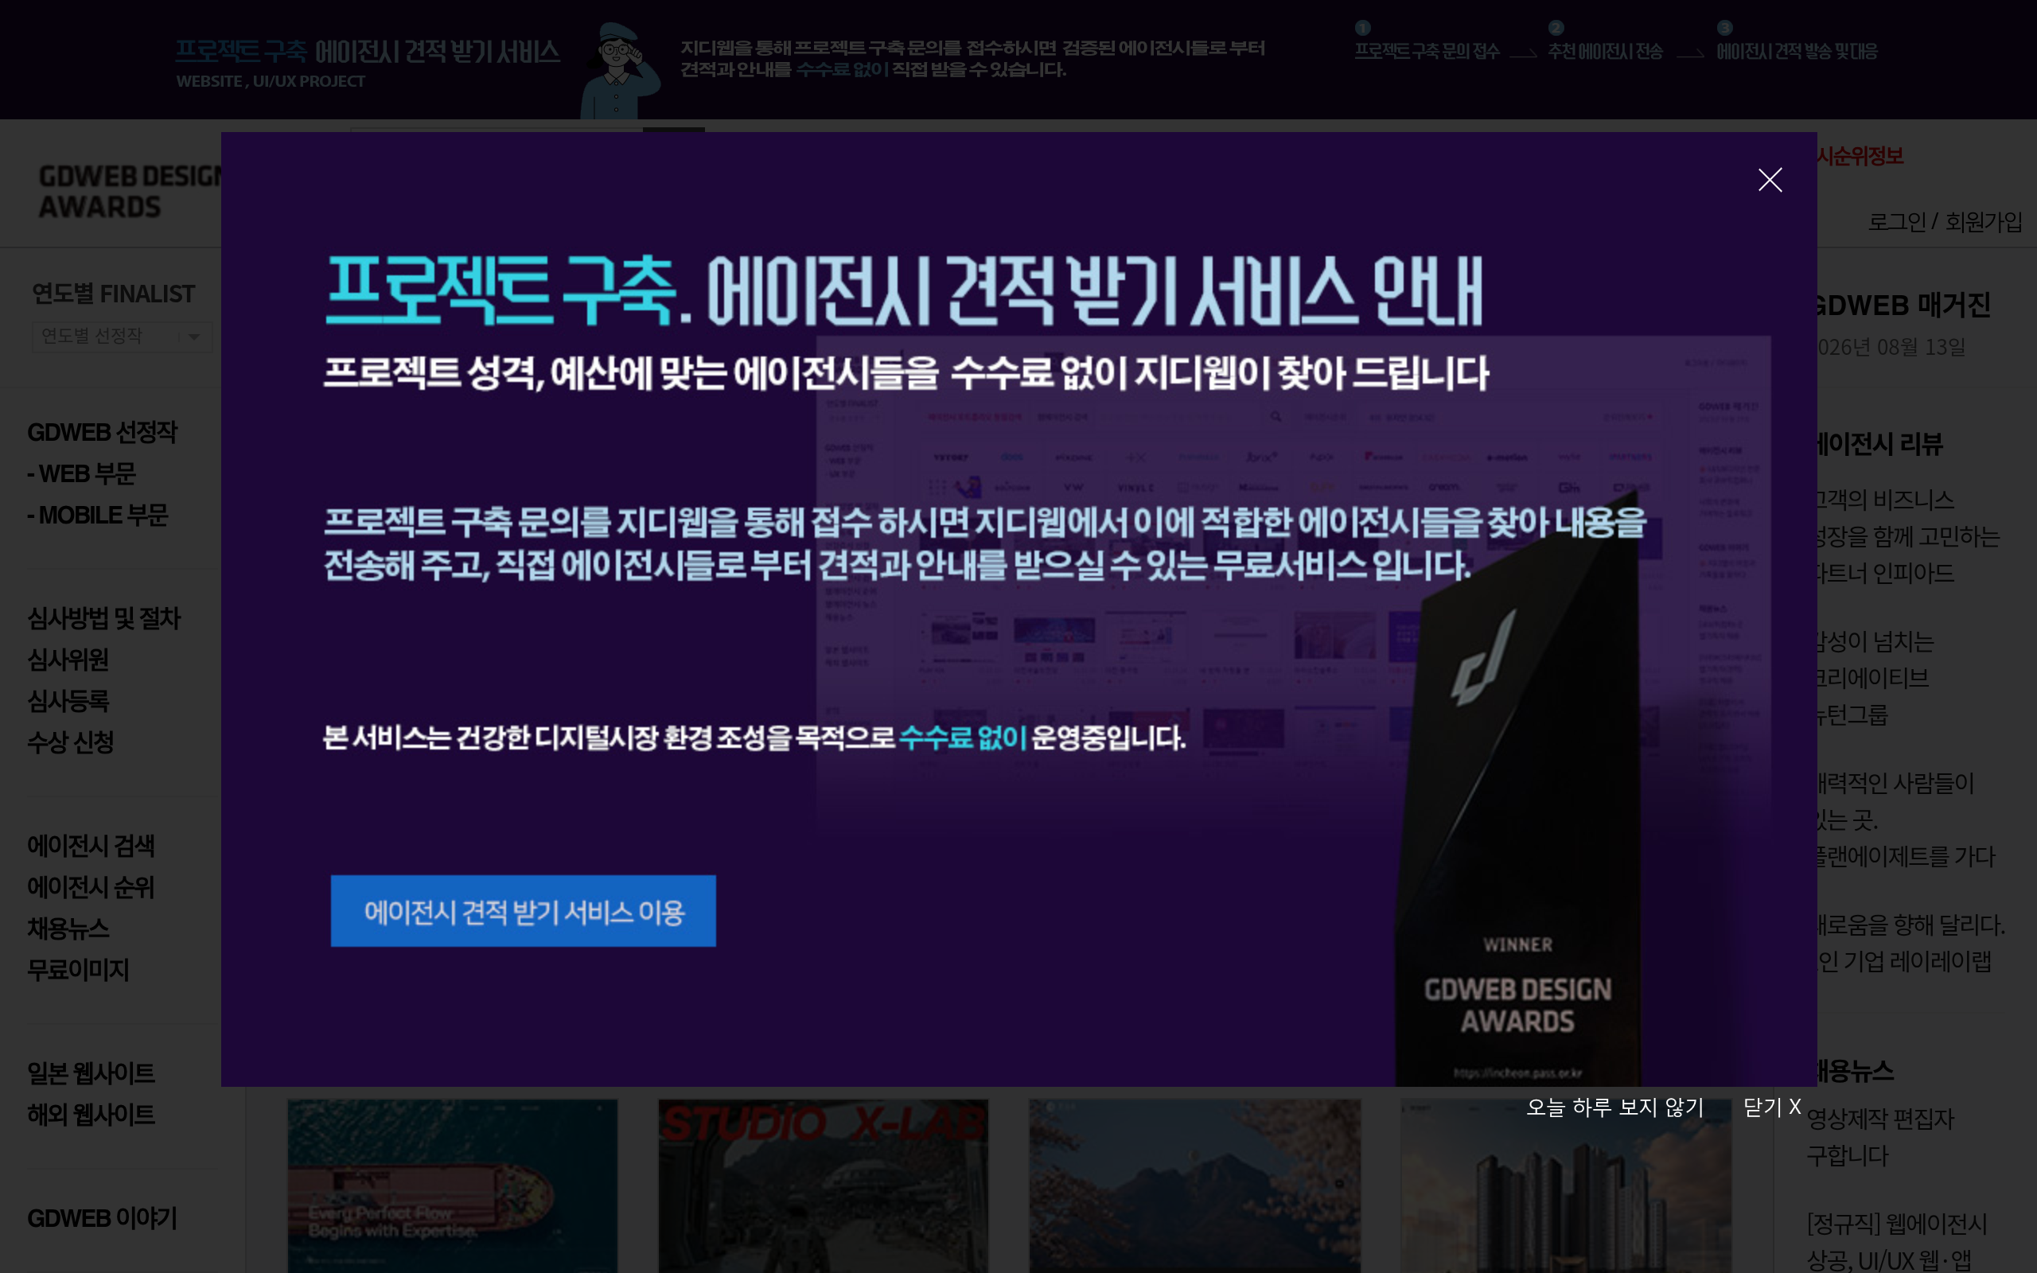
Task: Click the officer mascot illustration in banner
Action: tap(620, 70)
